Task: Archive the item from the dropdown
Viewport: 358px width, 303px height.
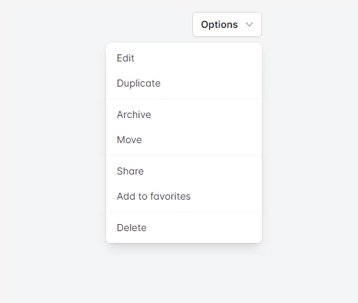Action: coord(184,114)
